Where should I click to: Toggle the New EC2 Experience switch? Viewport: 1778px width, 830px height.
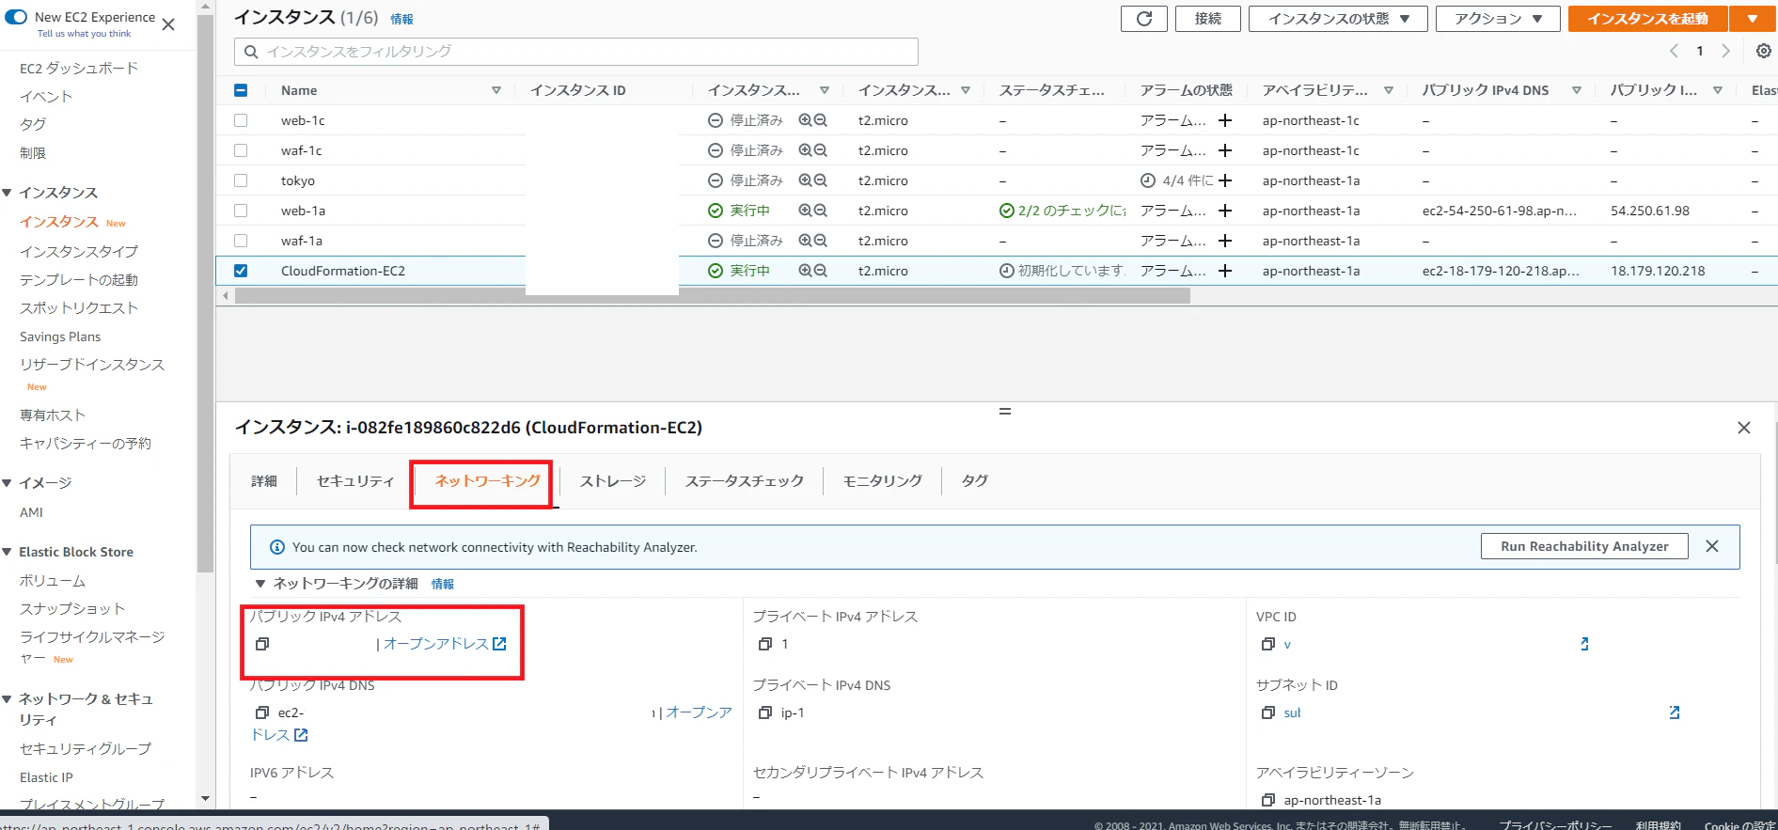16,17
